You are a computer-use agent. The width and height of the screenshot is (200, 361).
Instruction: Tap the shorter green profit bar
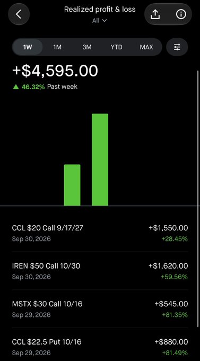pos(72,185)
